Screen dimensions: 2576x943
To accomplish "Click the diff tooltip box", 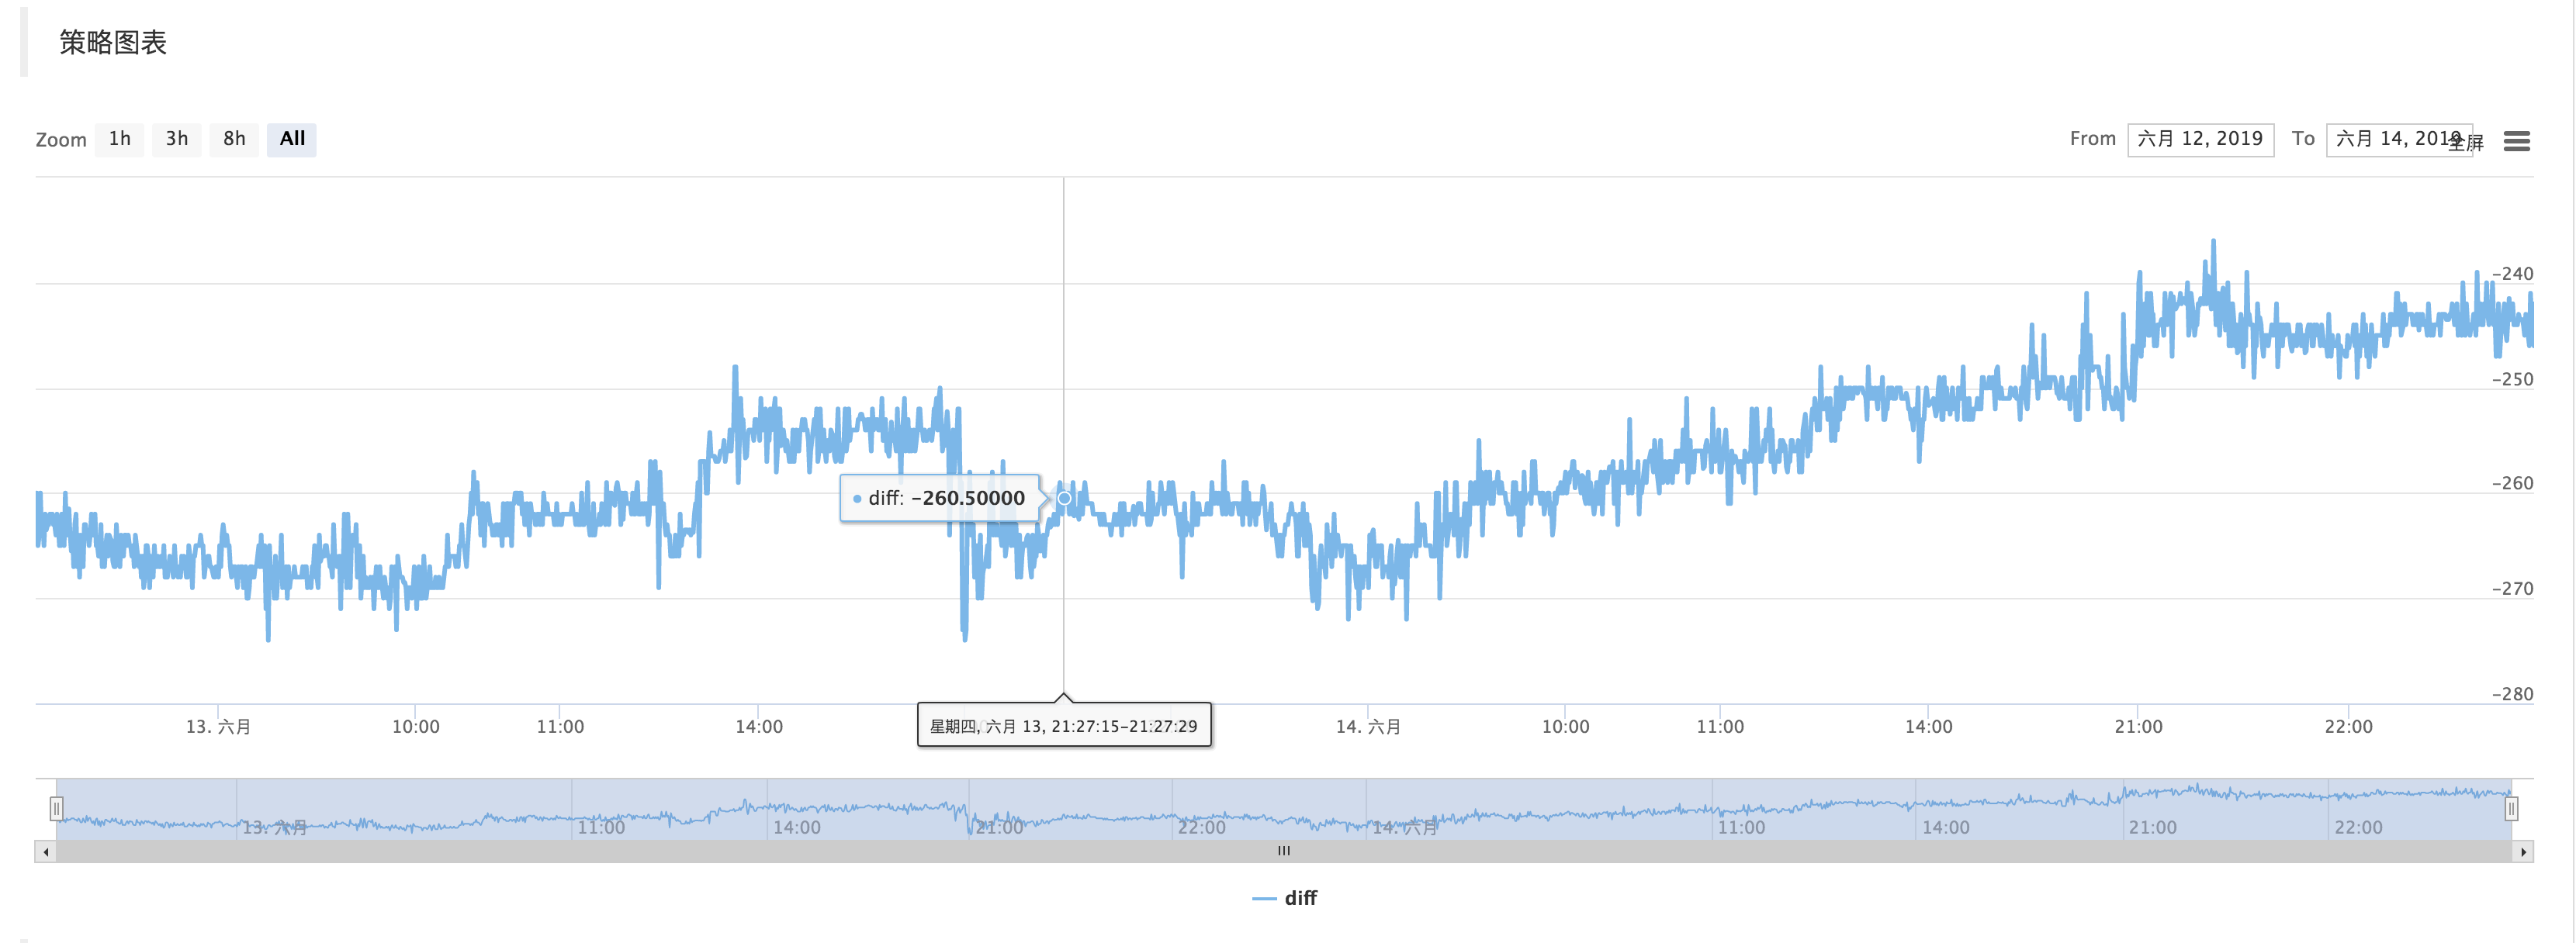I will [939, 498].
